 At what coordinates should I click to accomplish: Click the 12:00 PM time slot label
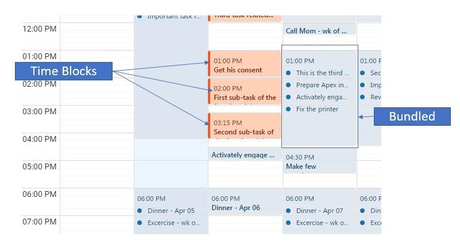39,29
